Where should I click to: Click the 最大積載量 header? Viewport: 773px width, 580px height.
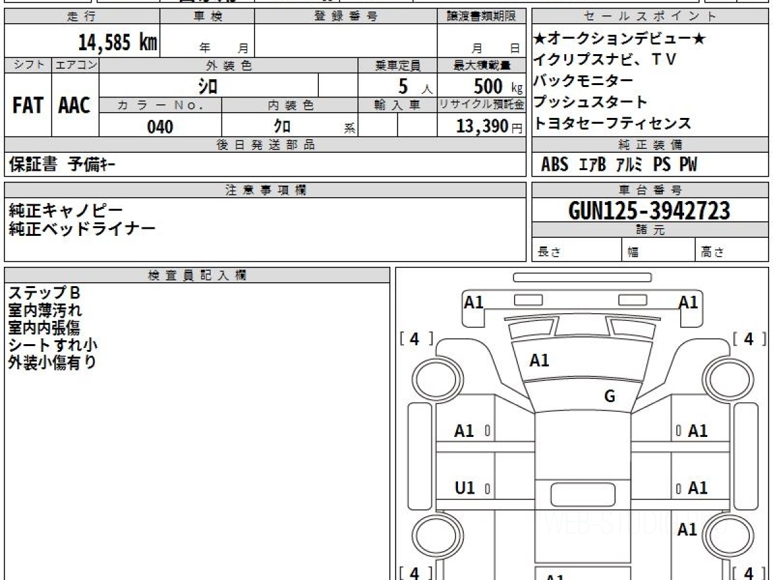coord(481,65)
